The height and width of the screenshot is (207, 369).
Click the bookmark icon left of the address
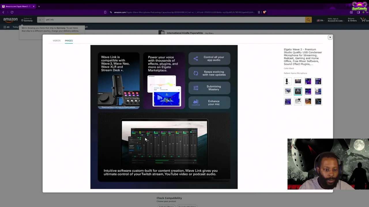pos(105,12)
